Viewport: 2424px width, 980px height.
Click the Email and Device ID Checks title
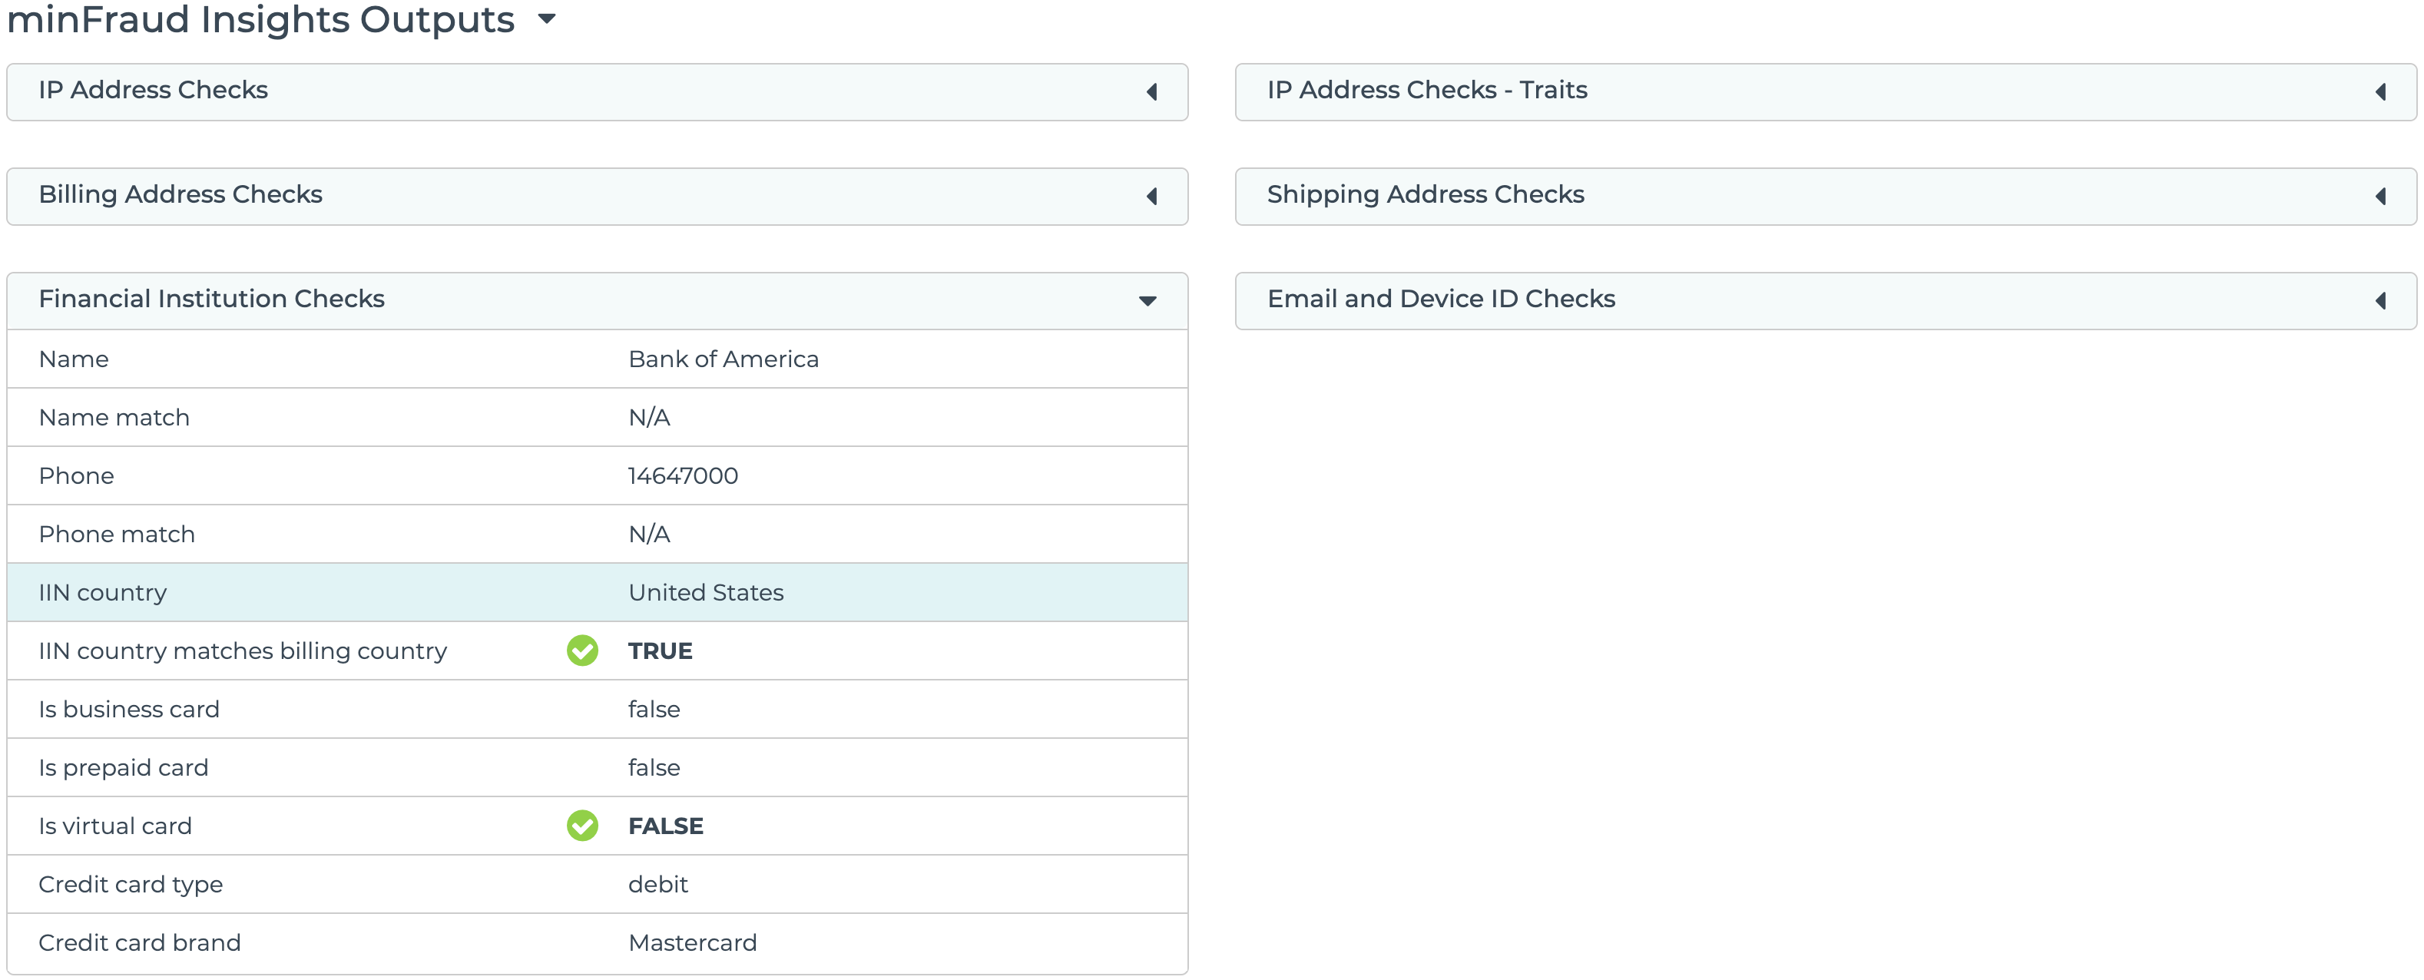tap(1441, 299)
